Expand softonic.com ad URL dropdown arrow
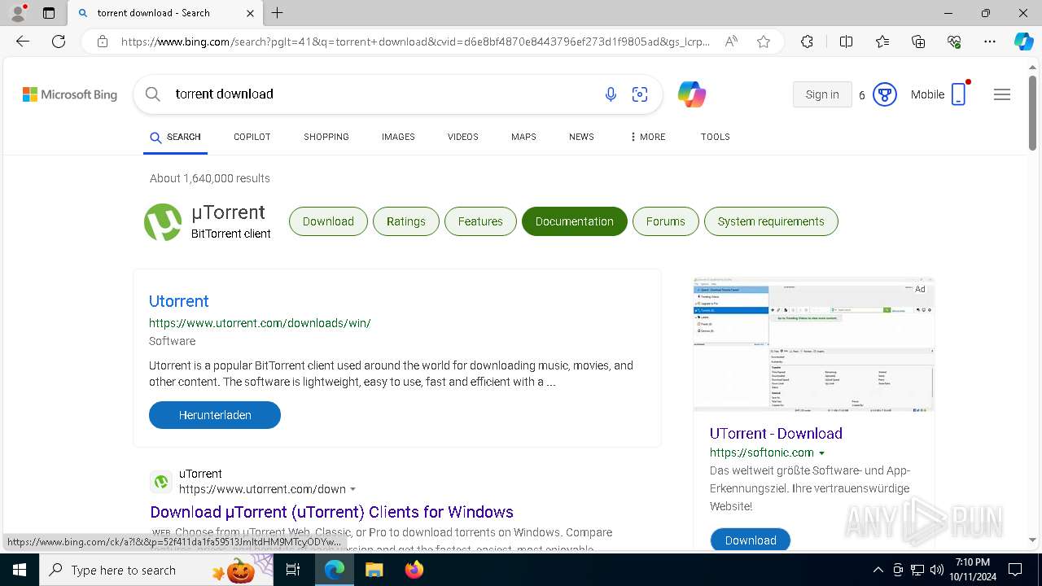Screen dimensions: 1042x586 pyautogui.click(x=821, y=453)
